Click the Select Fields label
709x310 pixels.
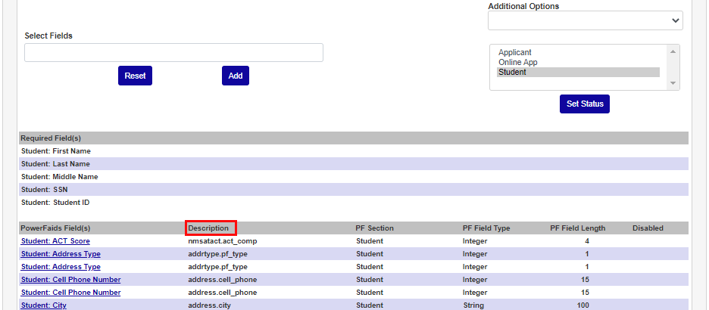click(x=48, y=36)
